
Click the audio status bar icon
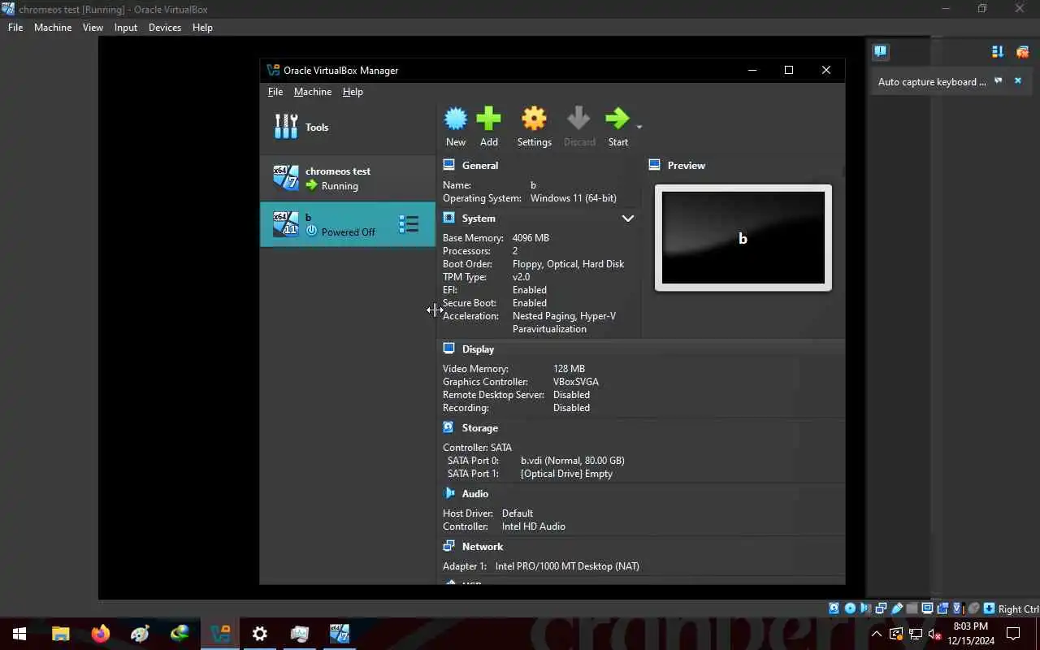[x=865, y=609]
